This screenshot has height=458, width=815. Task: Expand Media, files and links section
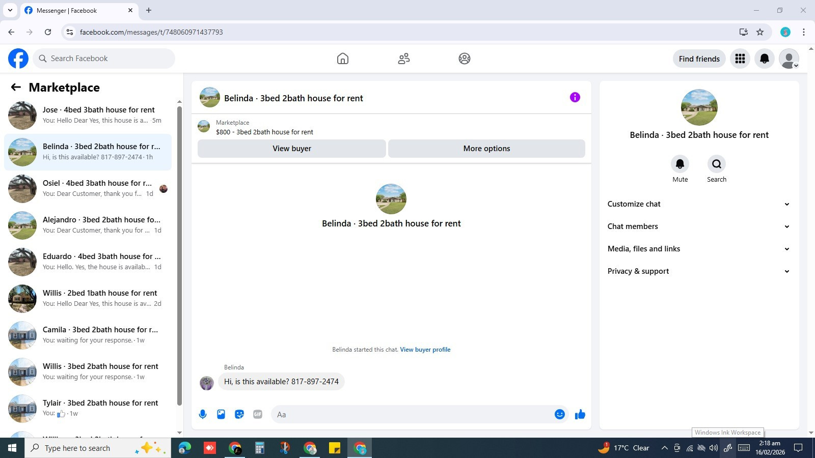[699, 249]
